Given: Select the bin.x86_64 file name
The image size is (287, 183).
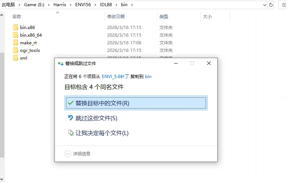Looking at the screenshot, I should pyautogui.click(x=31, y=35).
